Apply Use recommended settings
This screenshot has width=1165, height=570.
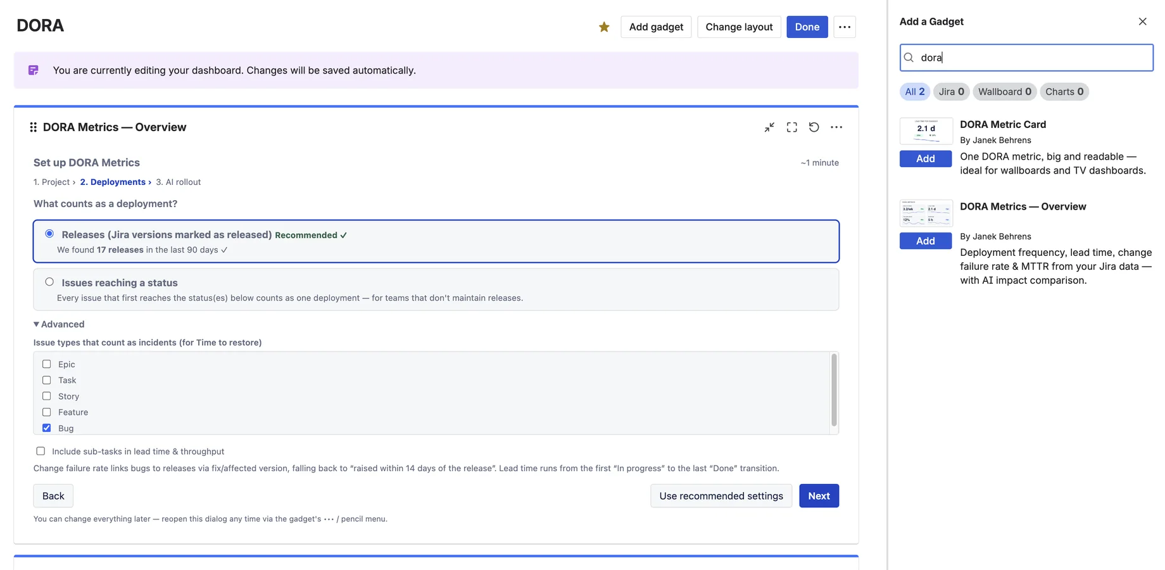[x=721, y=496]
